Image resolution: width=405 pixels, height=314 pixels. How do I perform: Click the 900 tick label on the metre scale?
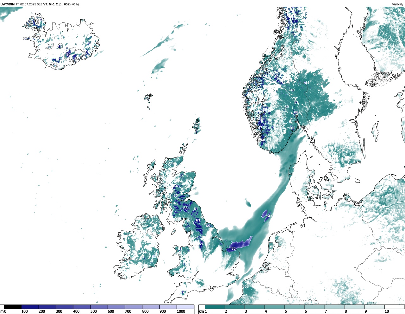pos(162,311)
